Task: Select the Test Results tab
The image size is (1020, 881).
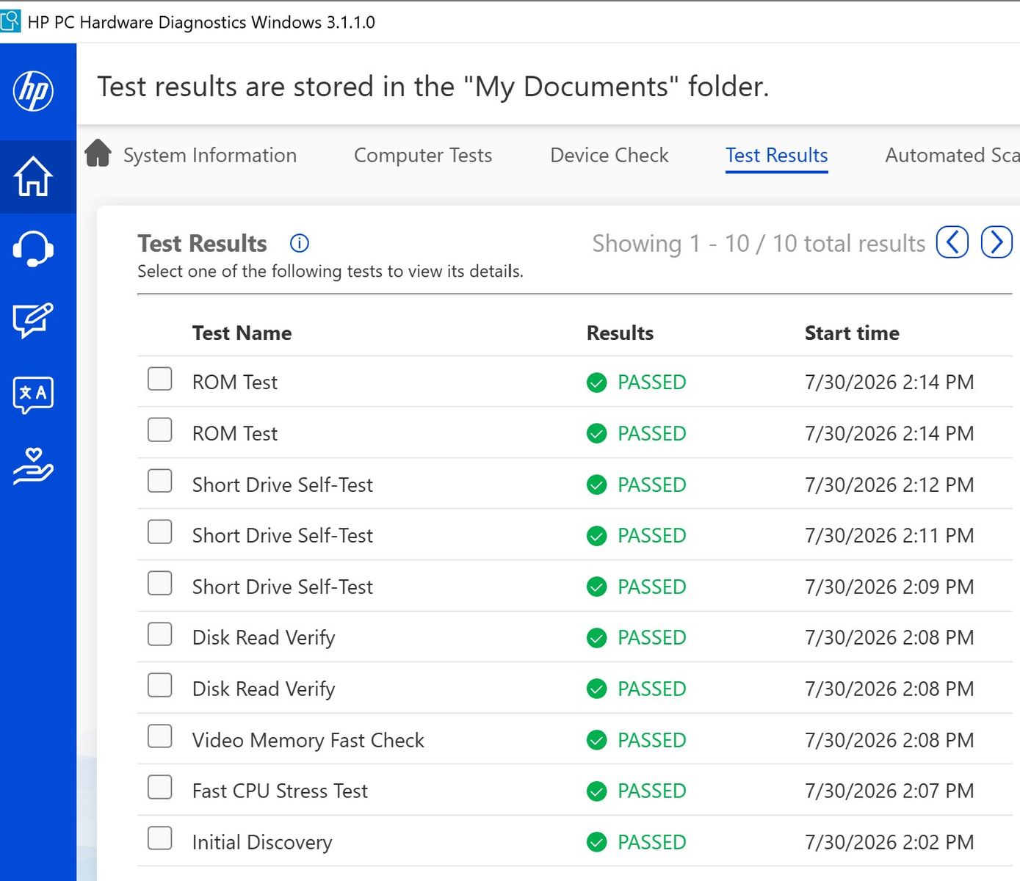Action: tap(777, 155)
